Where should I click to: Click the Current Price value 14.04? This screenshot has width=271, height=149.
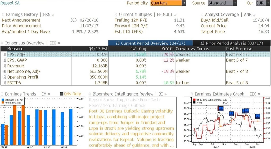[264, 26]
